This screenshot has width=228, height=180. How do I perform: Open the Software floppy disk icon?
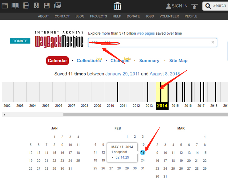coord(47,5)
